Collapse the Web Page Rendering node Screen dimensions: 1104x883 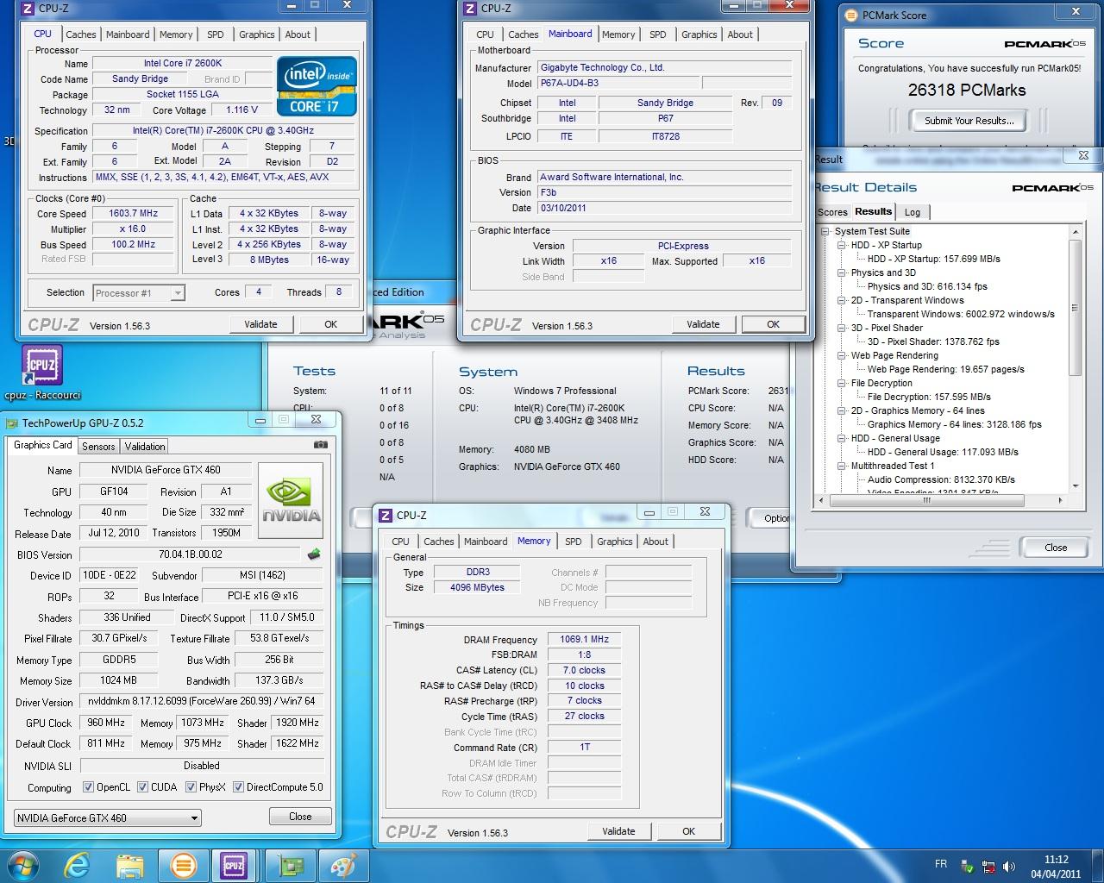[x=842, y=355]
